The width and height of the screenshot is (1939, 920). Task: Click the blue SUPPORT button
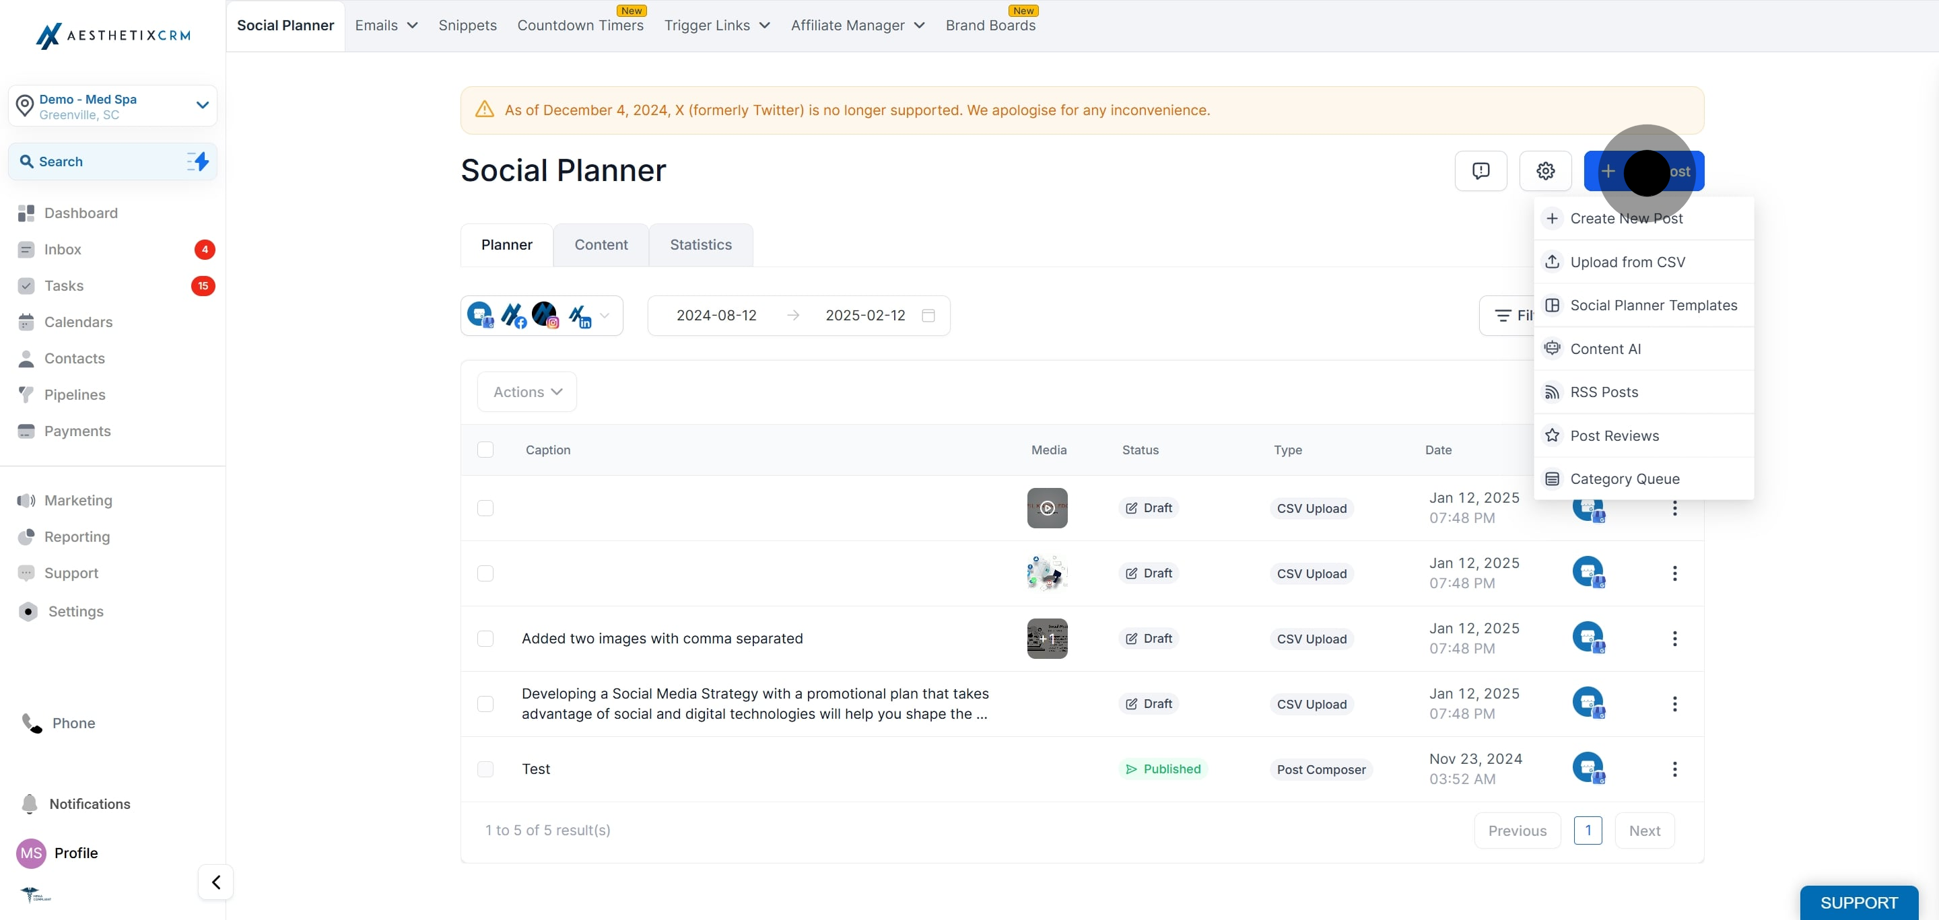pyautogui.click(x=1858, y=902)
